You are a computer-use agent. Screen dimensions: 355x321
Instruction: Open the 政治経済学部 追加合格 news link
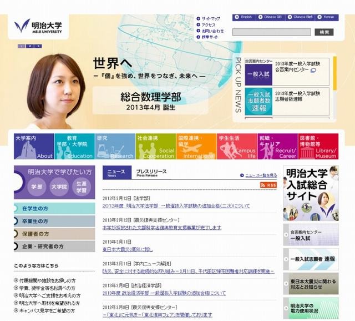(x=164, y=293)
